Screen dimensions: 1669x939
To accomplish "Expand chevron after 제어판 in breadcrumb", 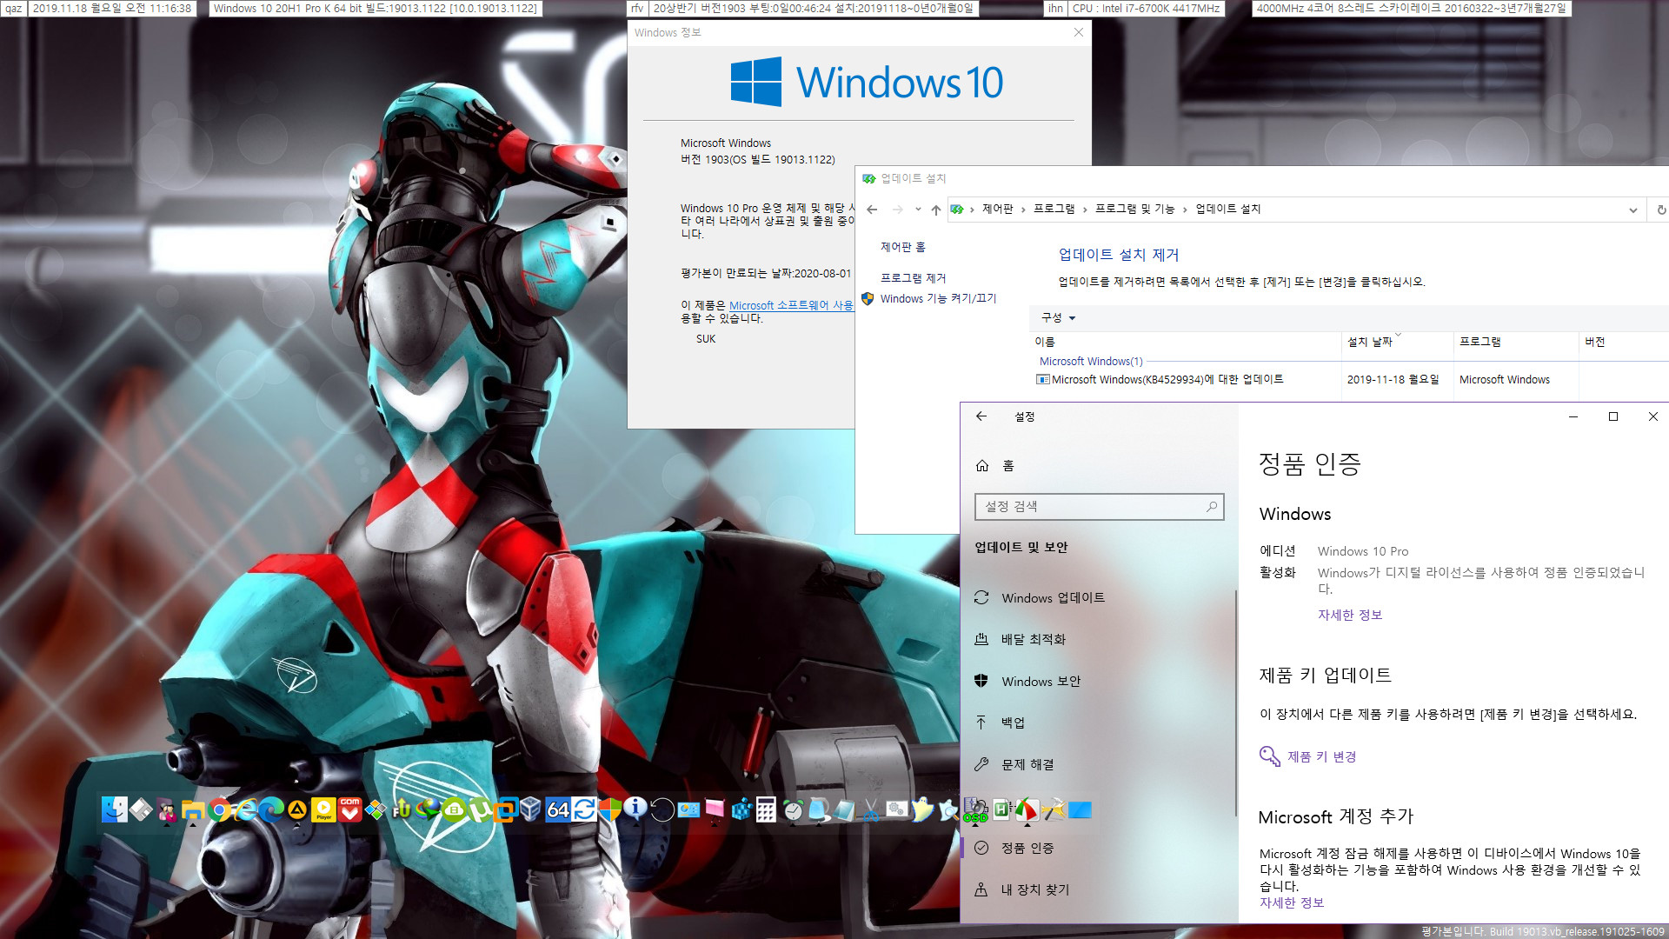I will [1023, 210].
